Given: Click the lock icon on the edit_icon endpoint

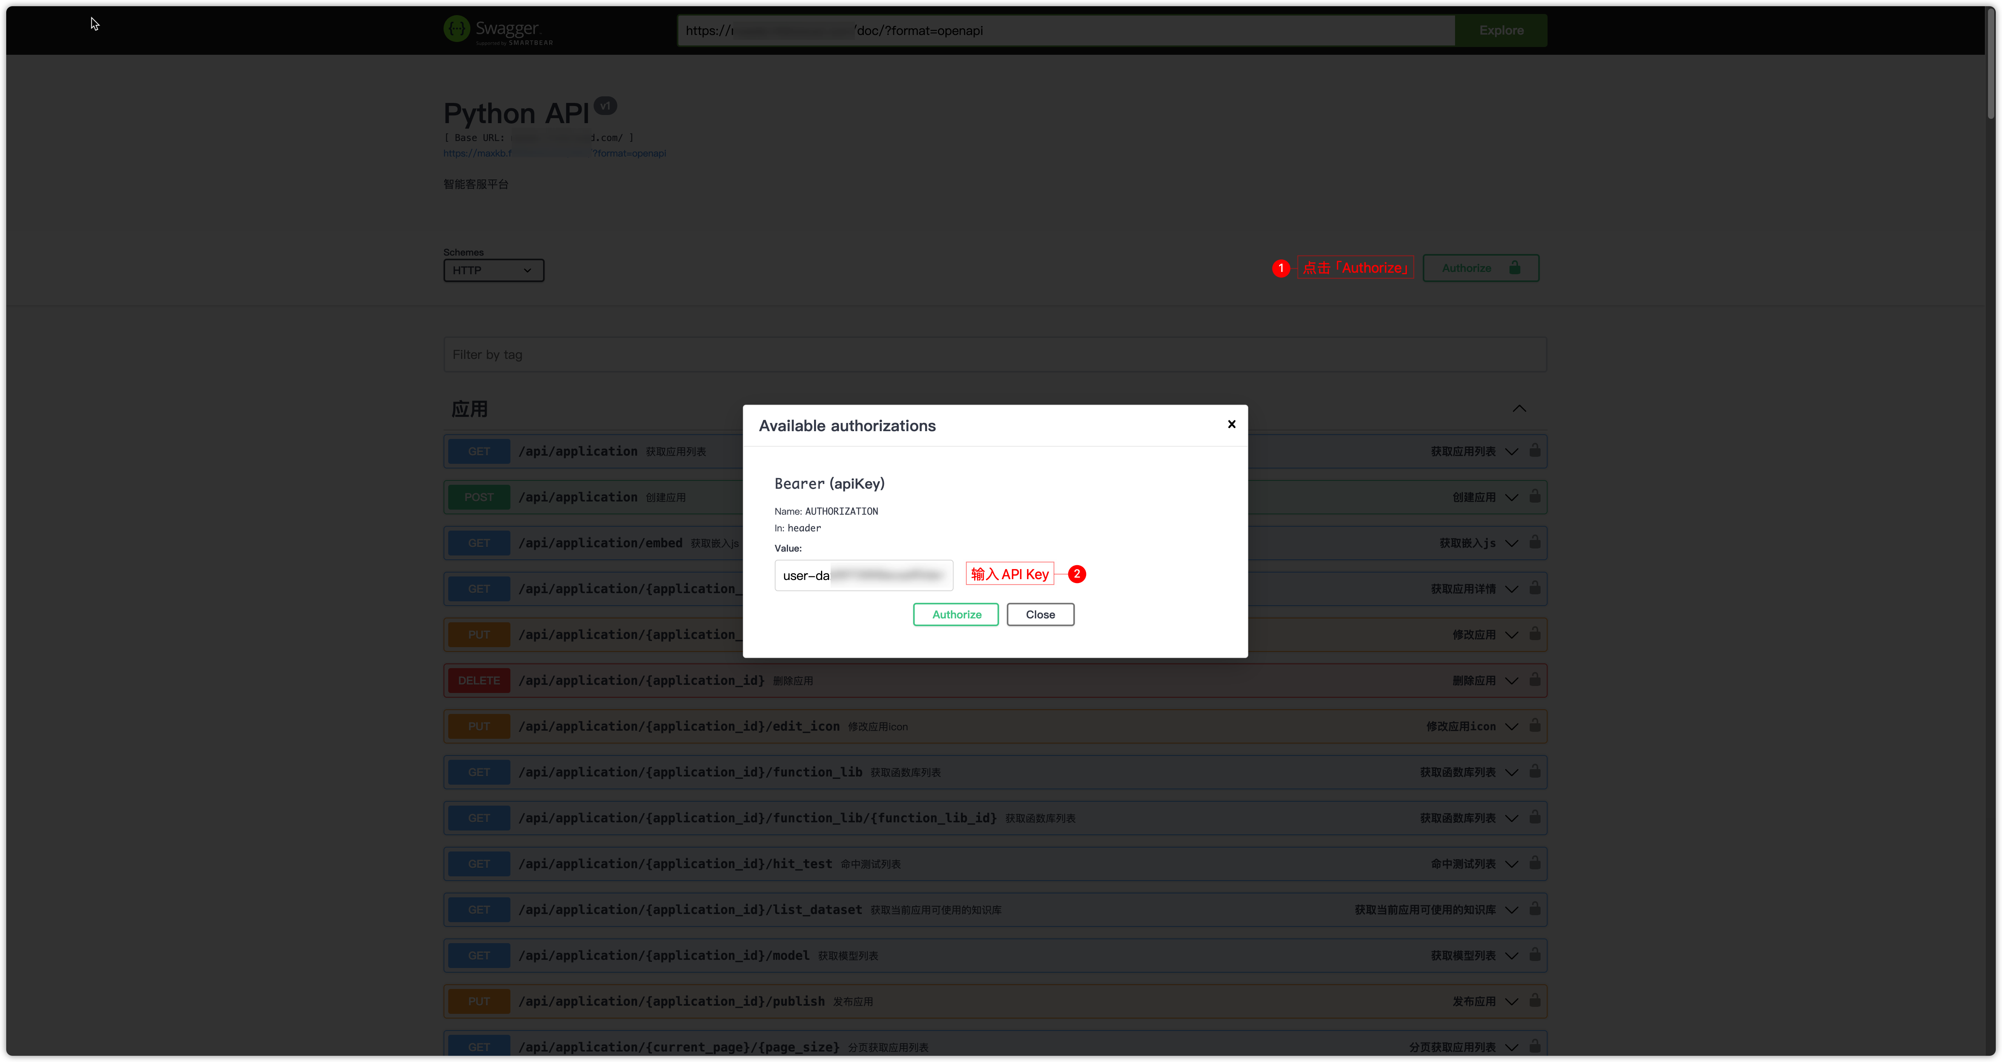Looking at the screenshot, I should click(x=1535, y=725).
